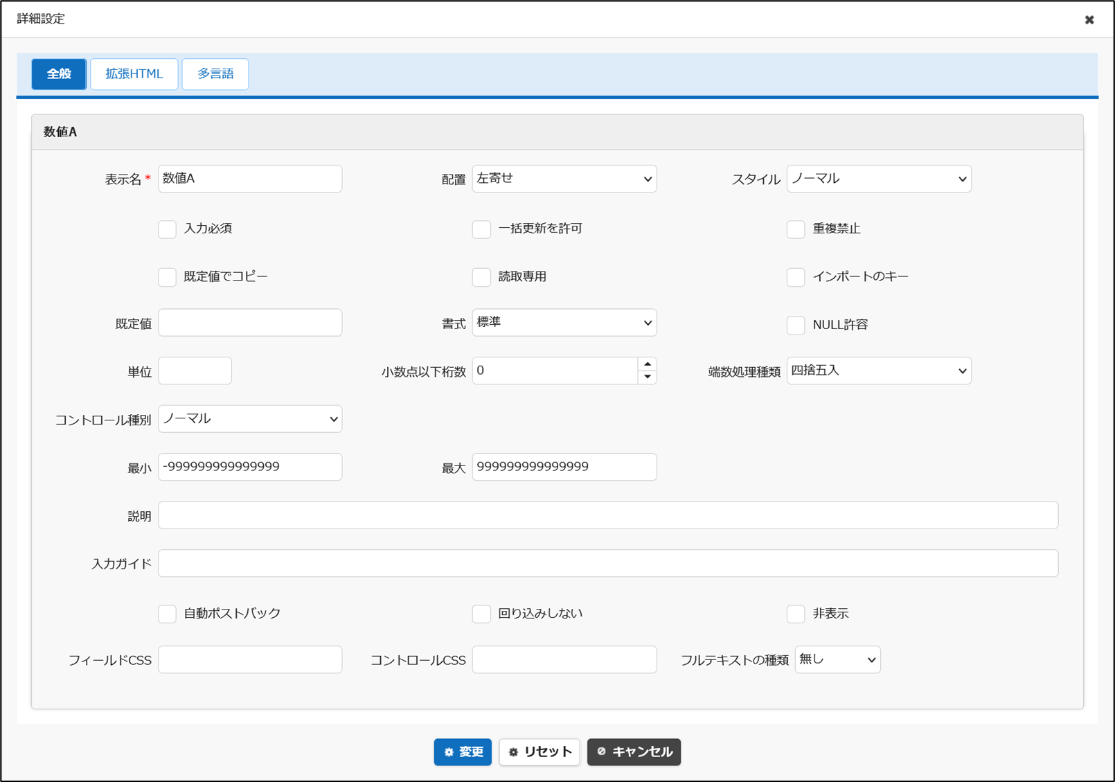Open the 多言語 tab

click(x=215, y=74)
